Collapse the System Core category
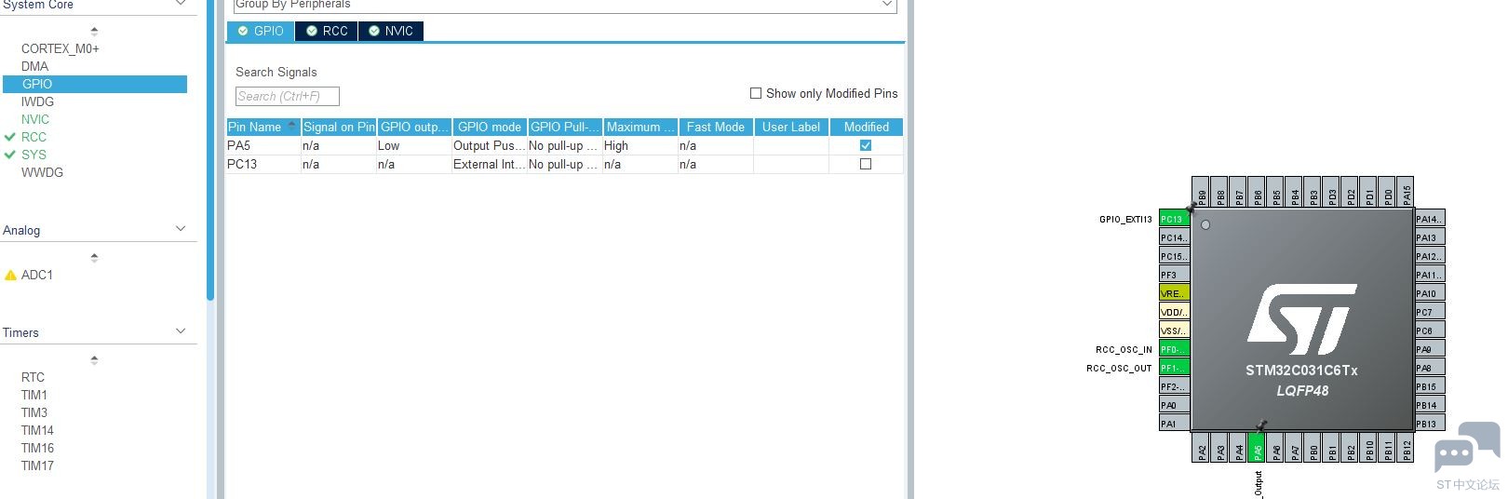Screen dimensions: 1508x499 tap(181, 5)
